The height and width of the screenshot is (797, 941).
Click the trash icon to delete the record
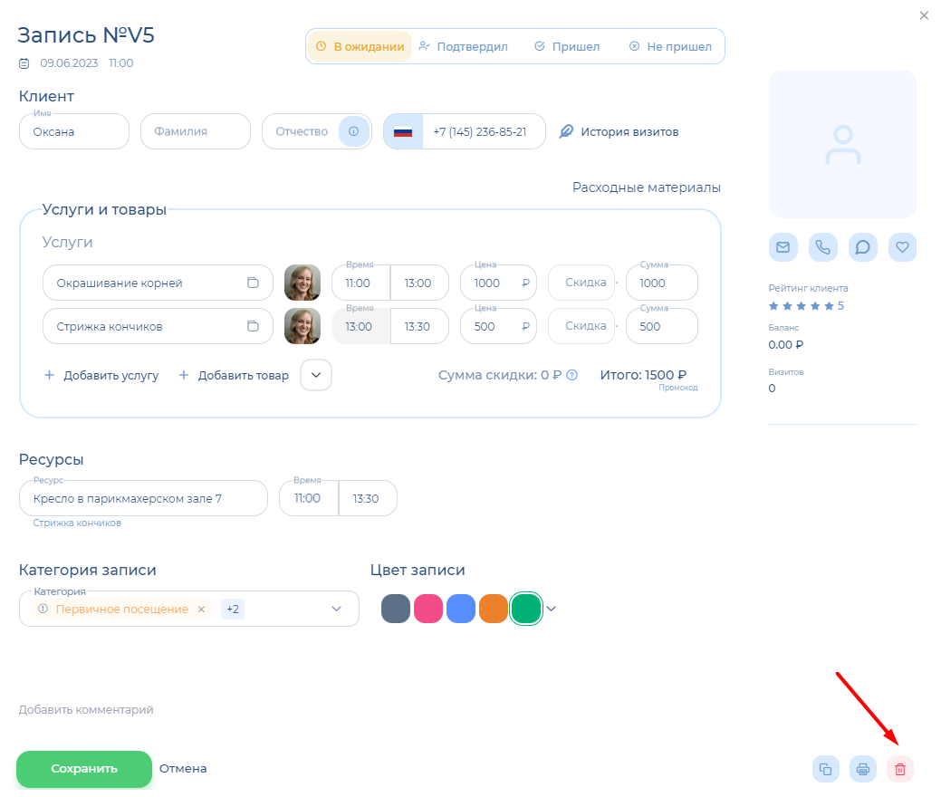coord(900,769)
